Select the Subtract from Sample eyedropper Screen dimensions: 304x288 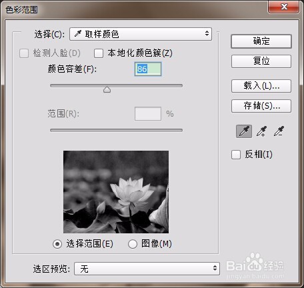click(x=279, y=131)
